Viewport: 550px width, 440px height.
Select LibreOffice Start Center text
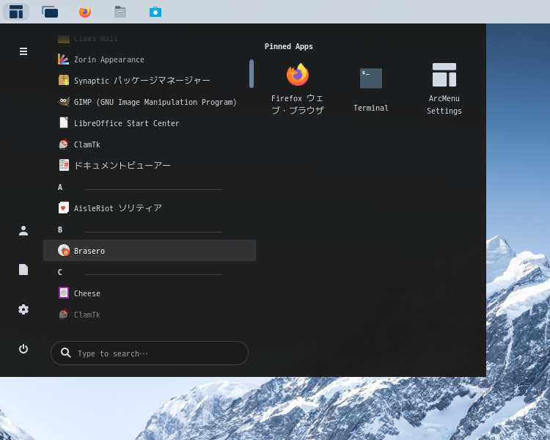(127, 123)
